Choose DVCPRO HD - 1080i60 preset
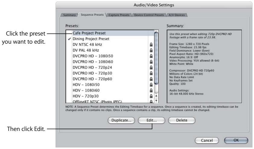Viewport: 254px width, 149px height. click(110, 62)
